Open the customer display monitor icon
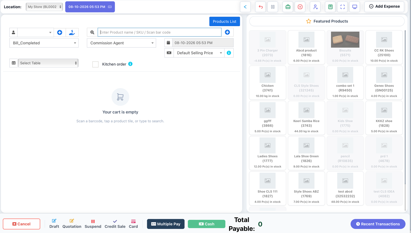This screenshot has height=233, width=411. tap(354, 7)
